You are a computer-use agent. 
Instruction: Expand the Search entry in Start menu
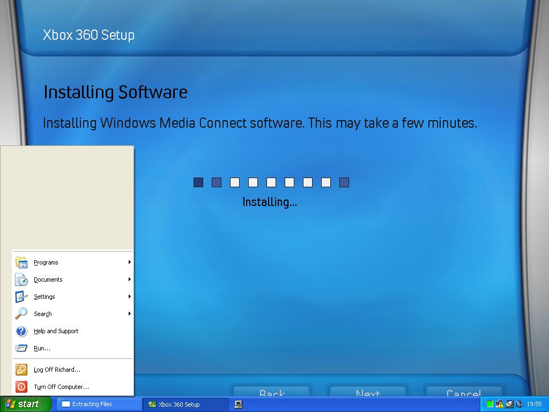point(73,314)
